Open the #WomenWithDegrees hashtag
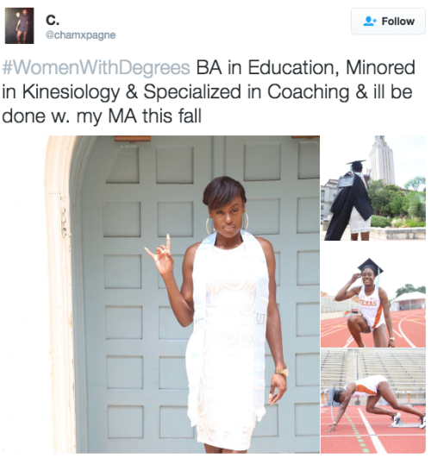The width and height of the screenshot is (431, 458). 97,68
